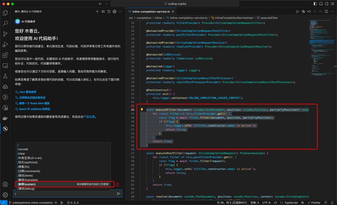Open the coding-copilot command center search
The height and width of the screenshot is (205, 337).
[x=175, y=4]
